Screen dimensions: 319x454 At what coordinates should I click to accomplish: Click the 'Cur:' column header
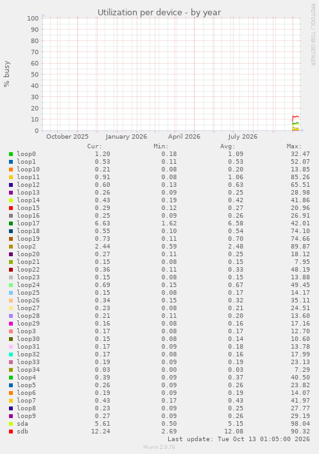pos(94,146)
